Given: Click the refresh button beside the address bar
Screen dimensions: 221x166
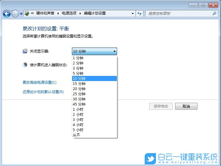Looking at the screenshot, I should [x=139, y=14].
